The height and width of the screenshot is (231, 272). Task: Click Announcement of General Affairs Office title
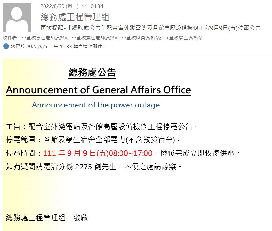(98, 90)
